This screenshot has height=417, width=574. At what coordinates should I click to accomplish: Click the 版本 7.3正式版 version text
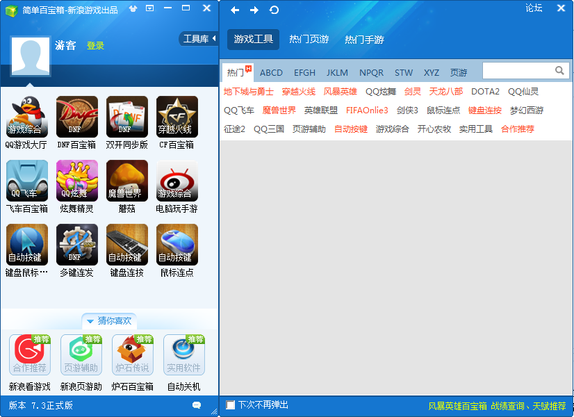click(x=40, y=405)
